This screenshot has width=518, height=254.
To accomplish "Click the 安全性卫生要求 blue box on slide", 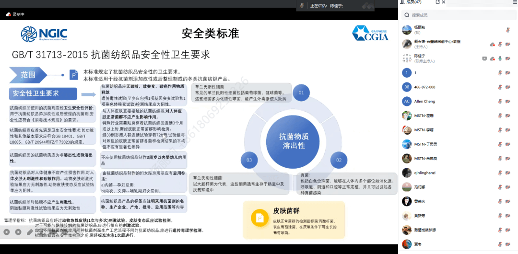I will (x=43, y=94).
